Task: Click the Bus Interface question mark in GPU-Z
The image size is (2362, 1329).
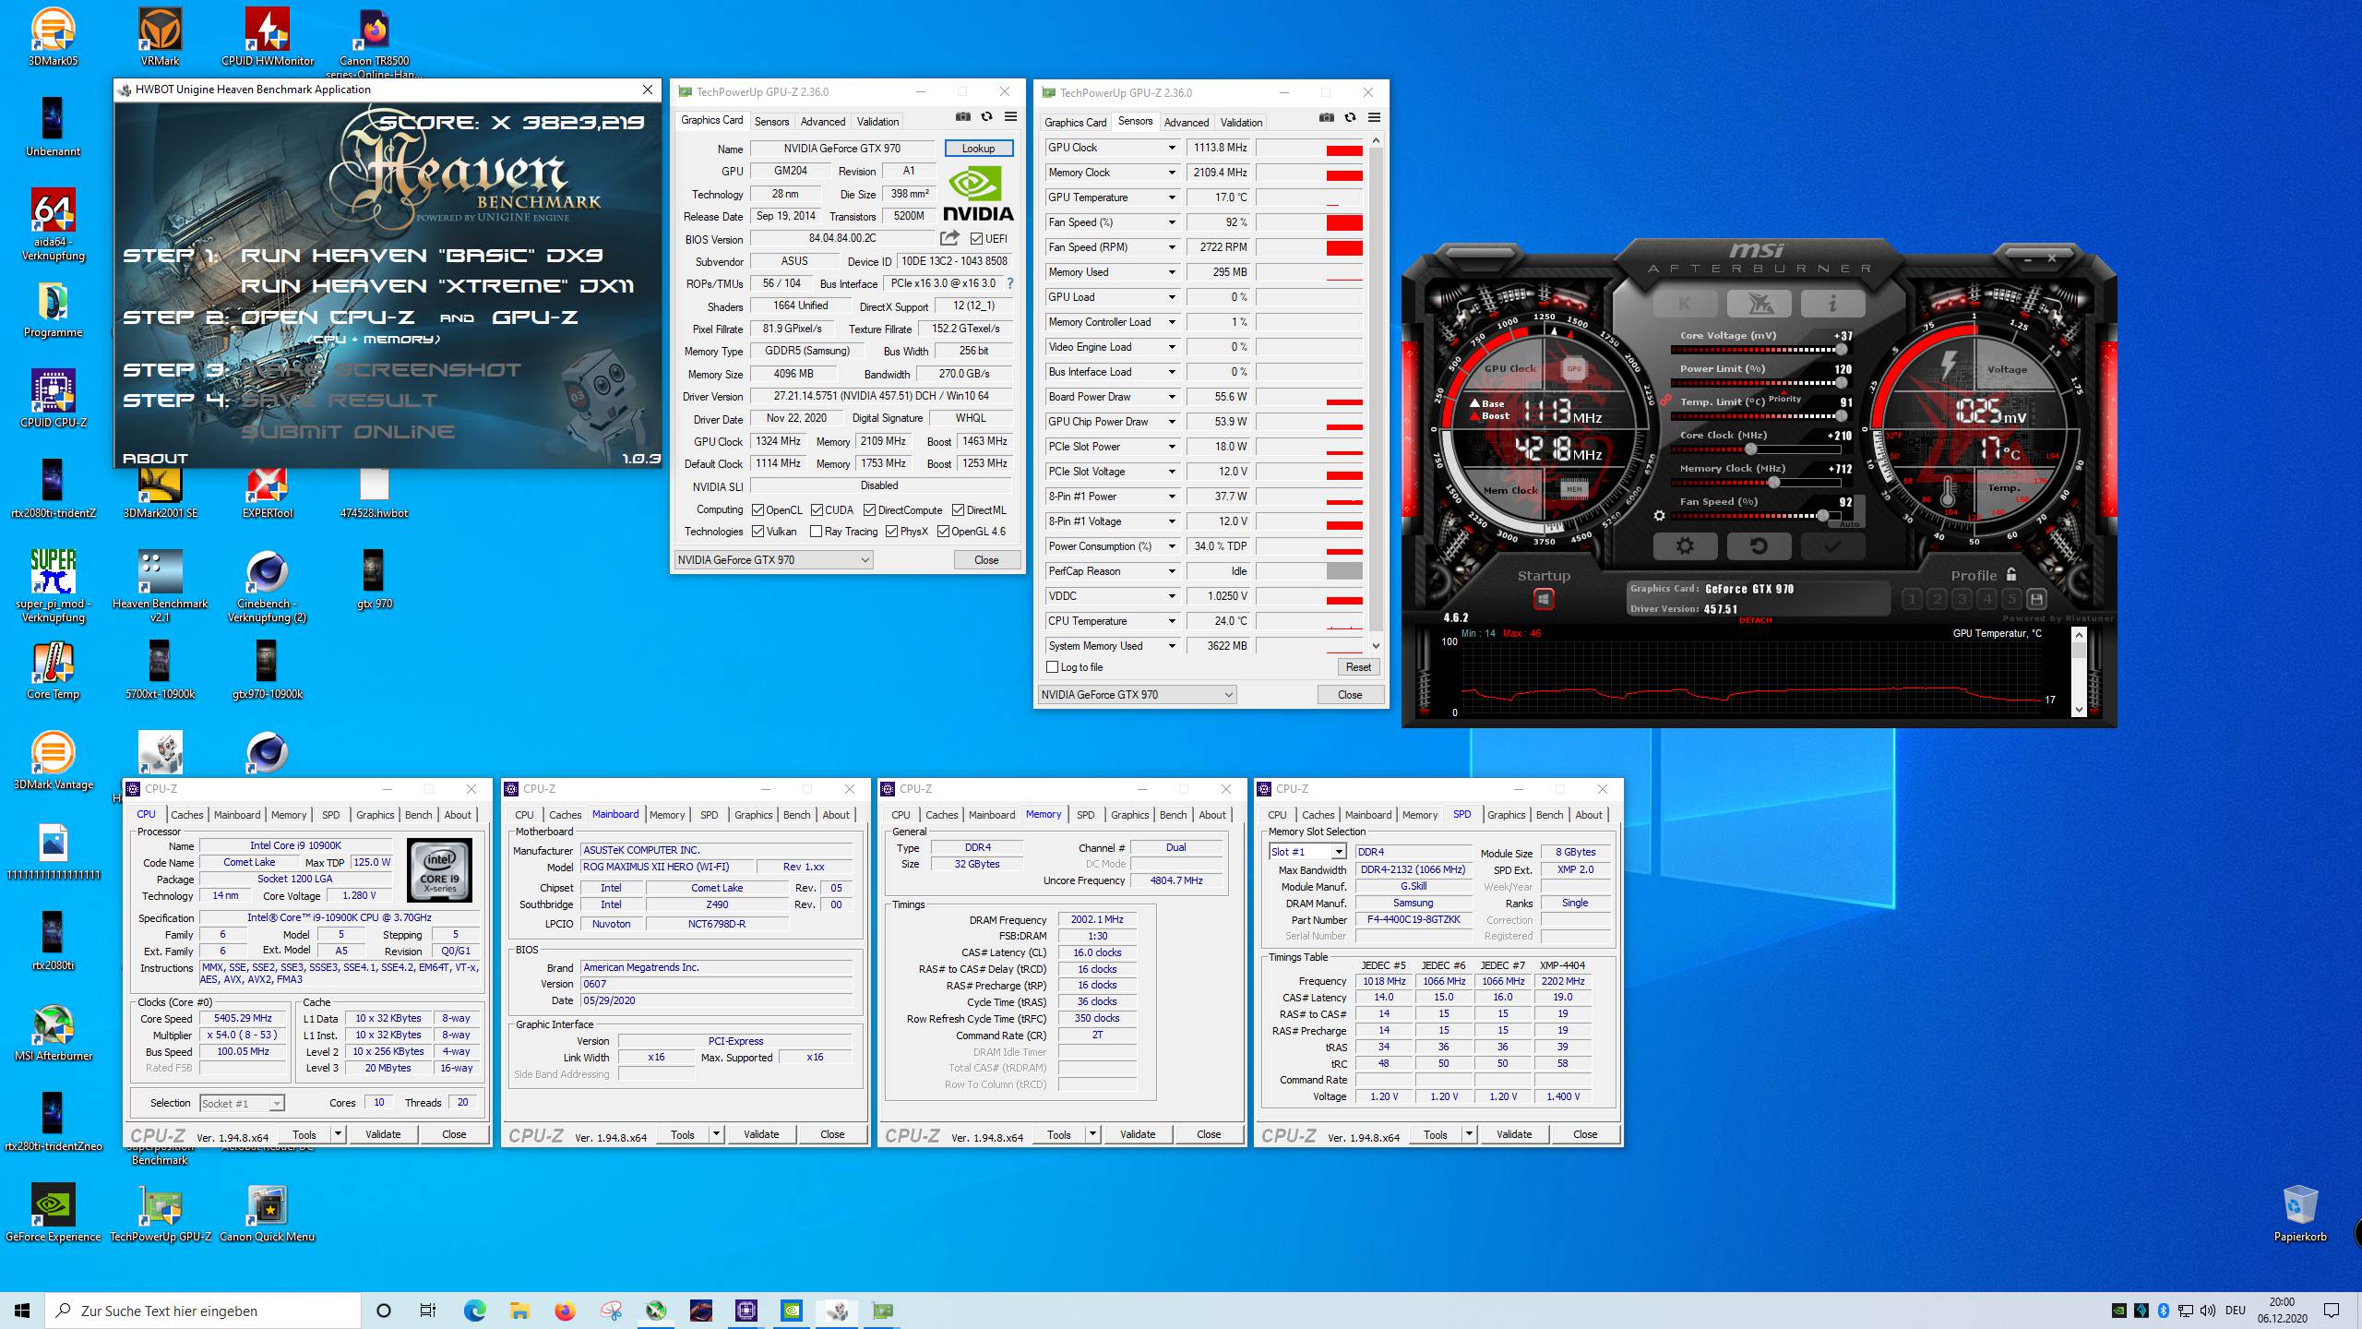Action: pos(1009,283)
